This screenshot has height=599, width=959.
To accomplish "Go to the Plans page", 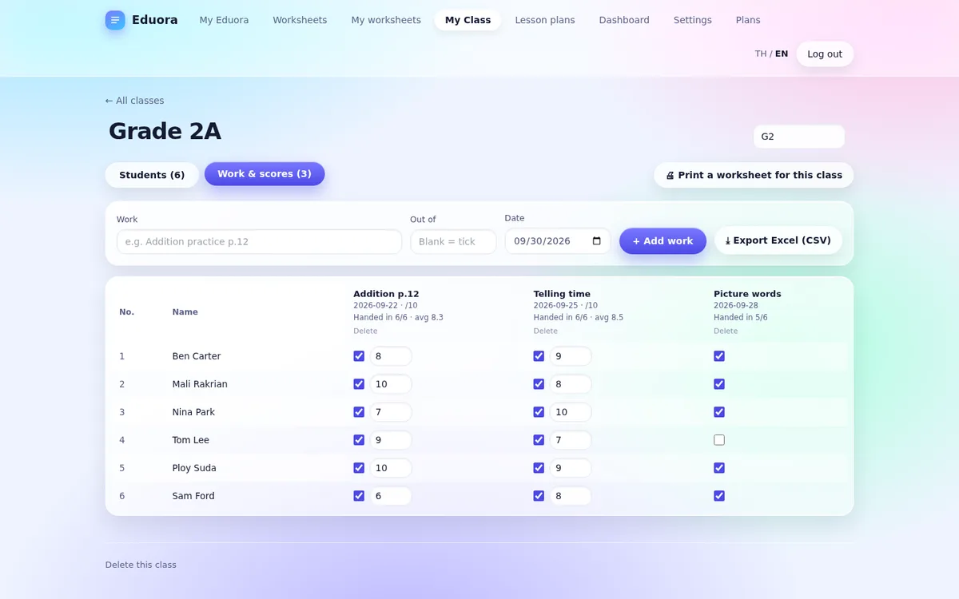I will [x=748, y=20].
